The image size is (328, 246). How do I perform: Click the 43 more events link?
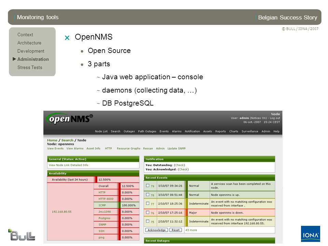pyautogui.click(x=191, y=230)
